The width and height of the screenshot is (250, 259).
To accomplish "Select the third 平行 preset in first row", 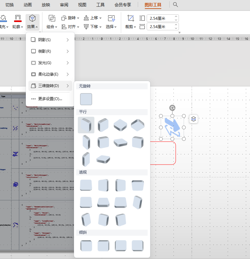I will 121,125.
